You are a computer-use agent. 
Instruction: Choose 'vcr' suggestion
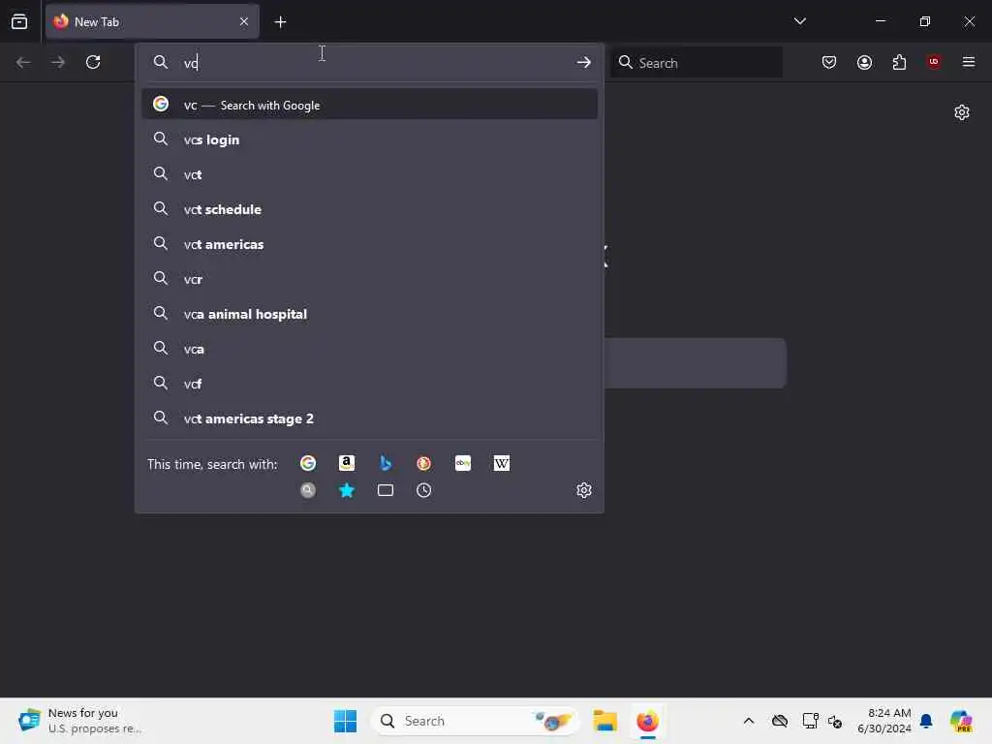tap(369, 279)
